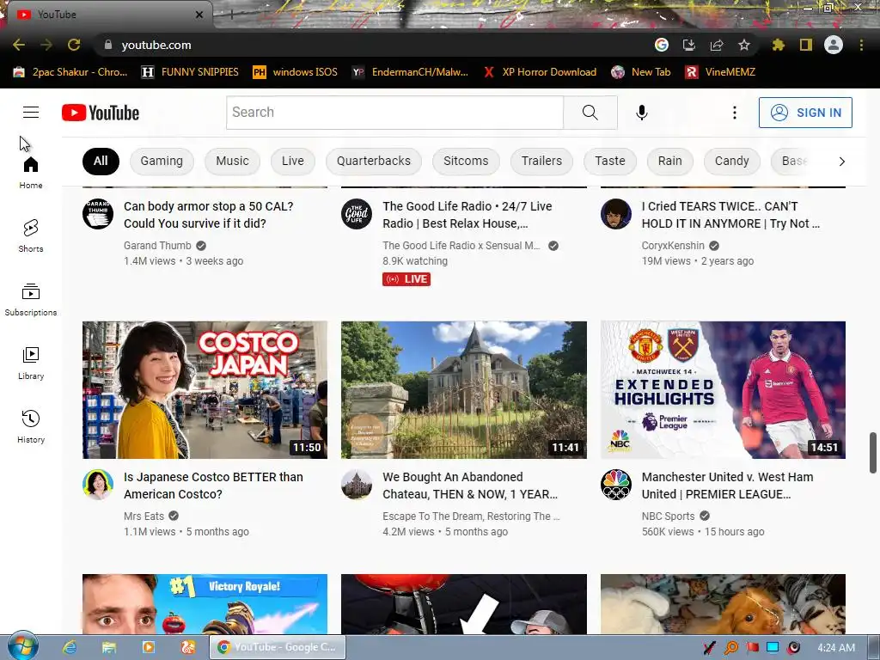
Task: Open Internet Explorer from taskbar
Action: tap(70, 647)
